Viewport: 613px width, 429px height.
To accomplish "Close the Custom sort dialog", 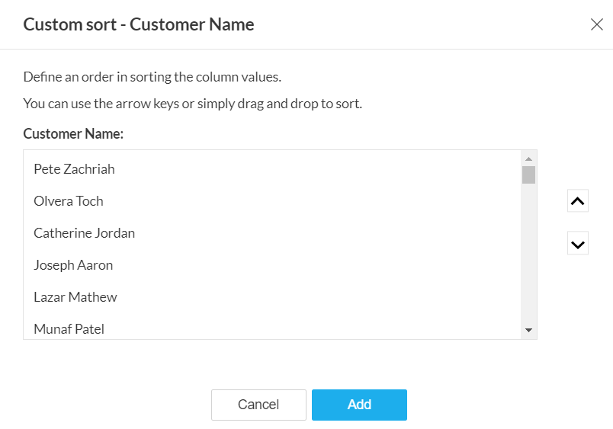I will (x=597, y=24).
